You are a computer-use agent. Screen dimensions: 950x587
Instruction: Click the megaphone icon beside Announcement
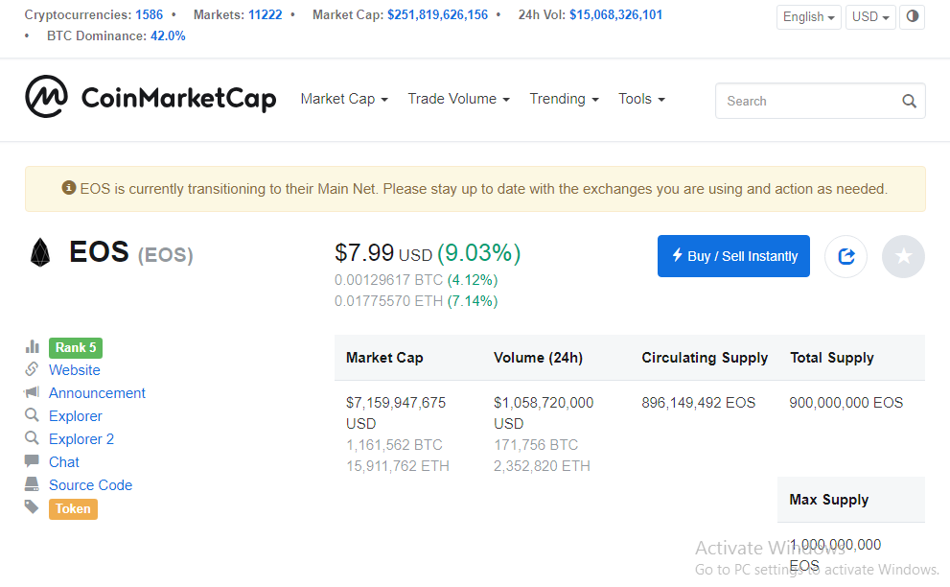pyautogui.click(x=32, y=392)
